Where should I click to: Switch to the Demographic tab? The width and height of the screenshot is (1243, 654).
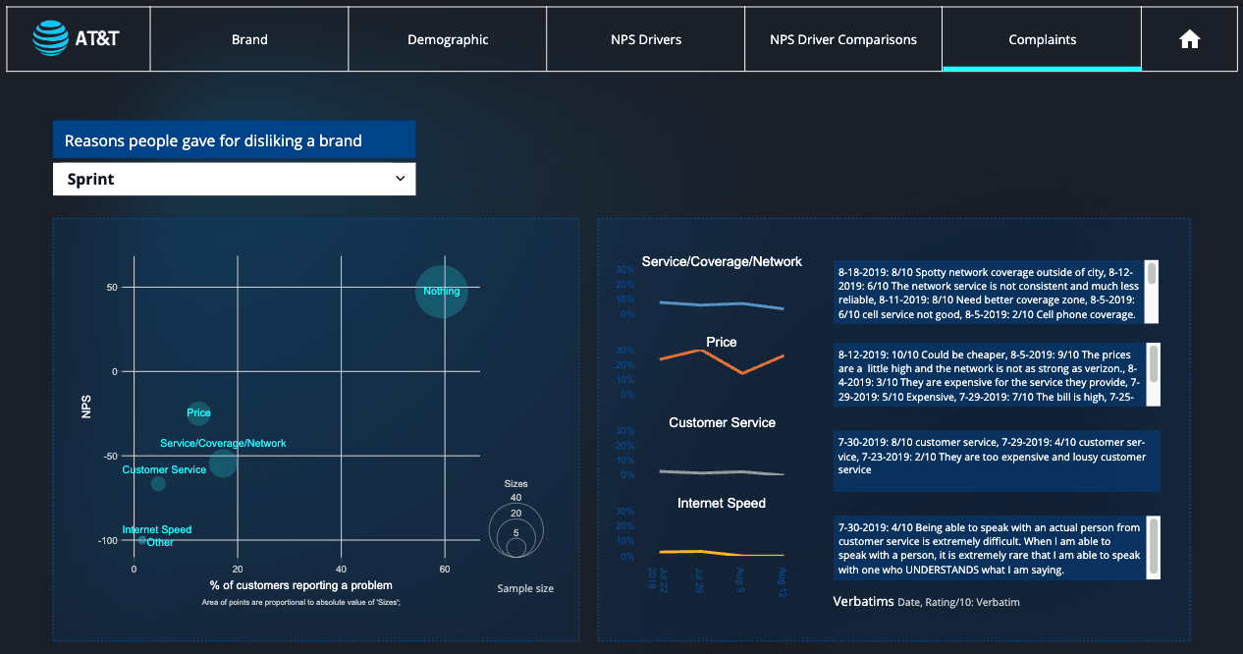[448, 38]
